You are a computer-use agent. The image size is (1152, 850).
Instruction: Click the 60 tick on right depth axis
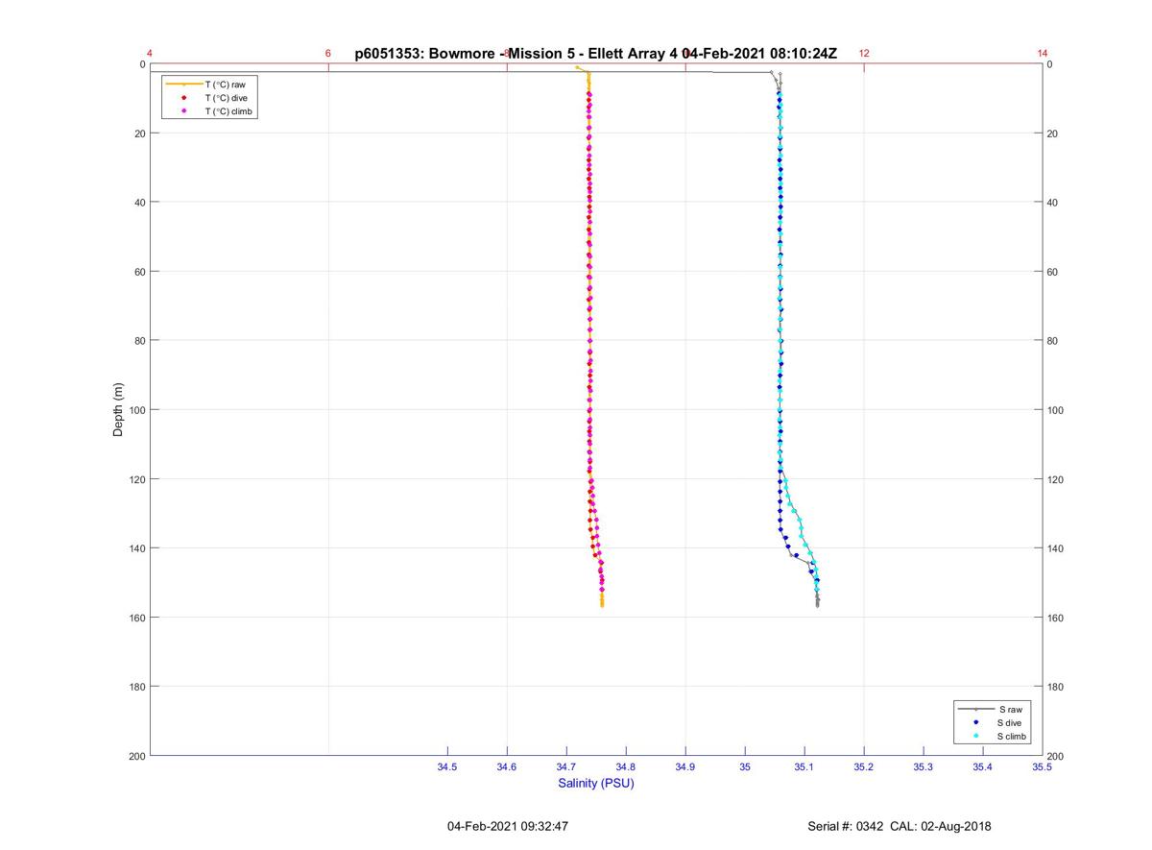click(x=1053, y=272)
